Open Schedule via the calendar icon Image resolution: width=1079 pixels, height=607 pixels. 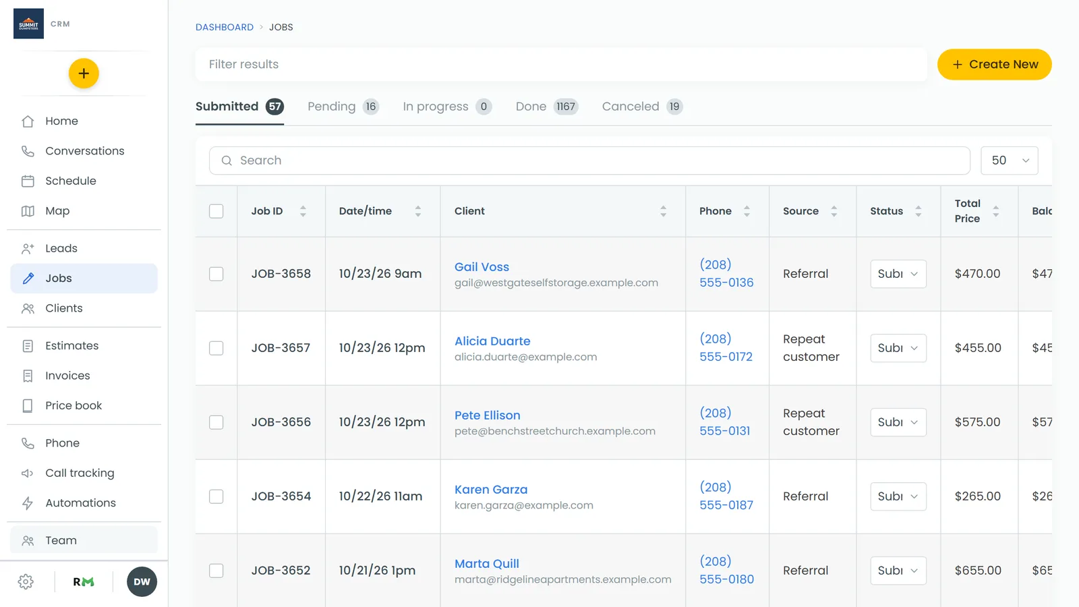tap(28, 181)
